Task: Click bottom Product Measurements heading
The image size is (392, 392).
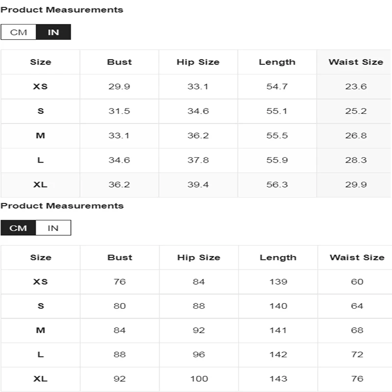Action: pyautogui.click(x=62, y=206)
